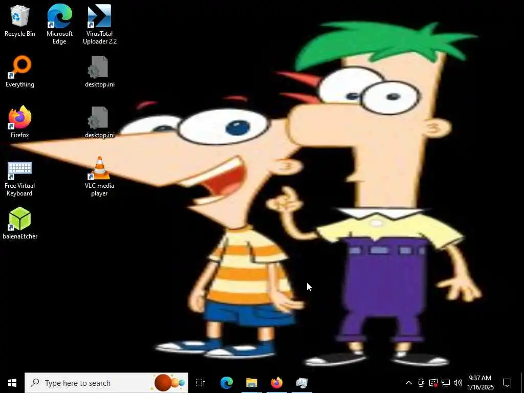Open the Windows Start menu
The width and height of the screenshot is (524, 393).
(x=12, y=383)
